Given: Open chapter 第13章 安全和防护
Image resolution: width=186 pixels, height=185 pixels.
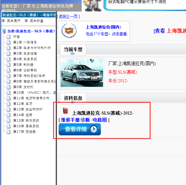Looking at the screenshot, I should click(x=28, y=109).
